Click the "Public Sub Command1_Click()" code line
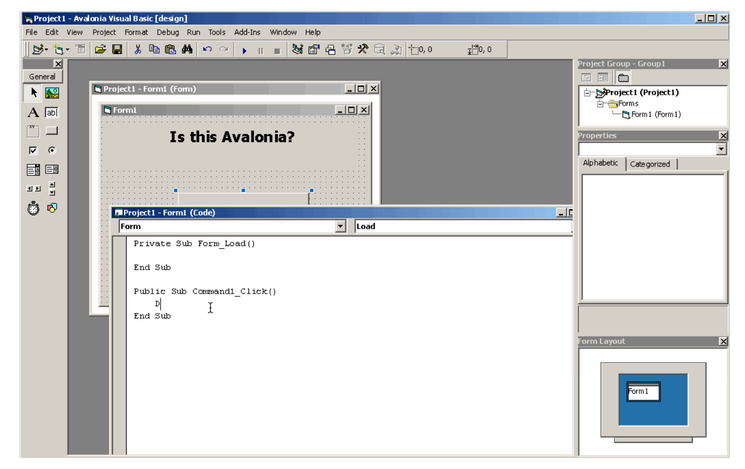 pyautogui.click(x=205, y=292)
